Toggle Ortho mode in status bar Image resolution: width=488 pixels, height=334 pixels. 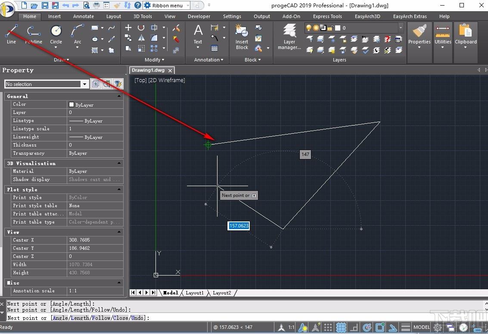[354, 327]
